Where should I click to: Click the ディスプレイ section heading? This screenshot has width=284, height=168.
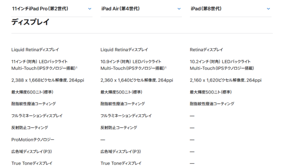click(x=30, y=22)
